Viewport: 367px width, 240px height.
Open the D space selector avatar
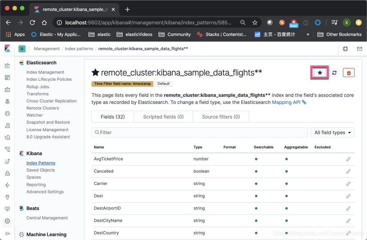22,49
